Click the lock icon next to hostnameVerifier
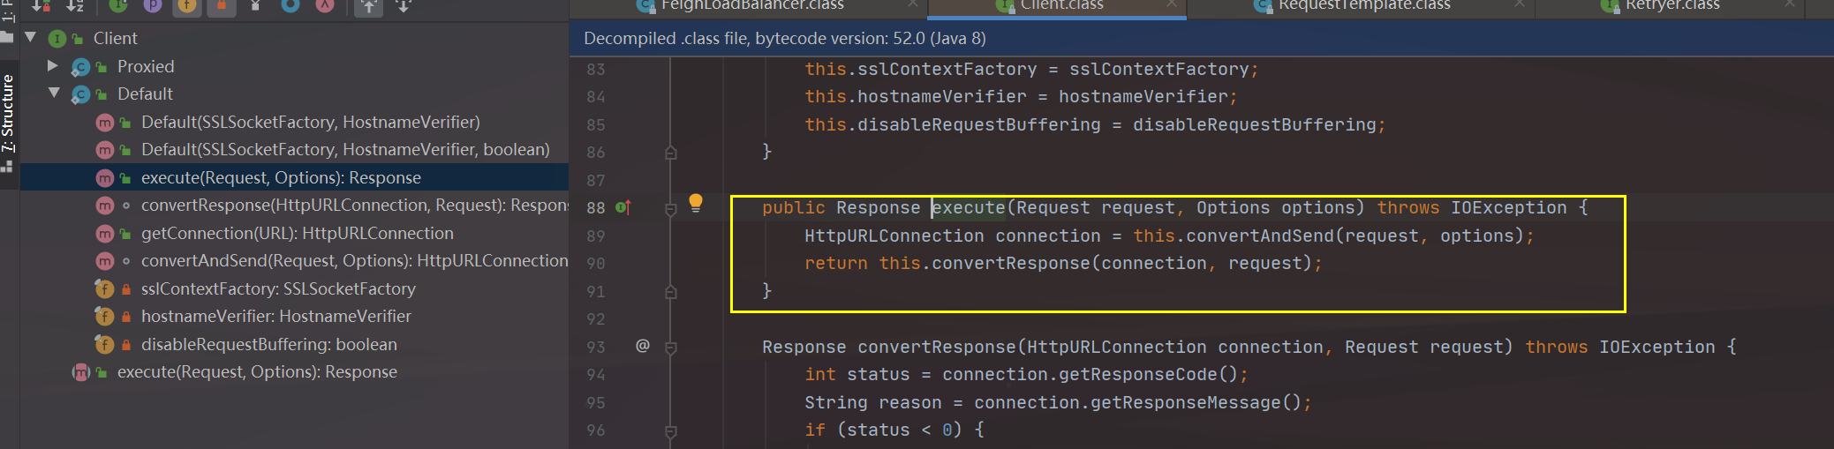This screenshot has height=449, width=1834. pos(126,317)
